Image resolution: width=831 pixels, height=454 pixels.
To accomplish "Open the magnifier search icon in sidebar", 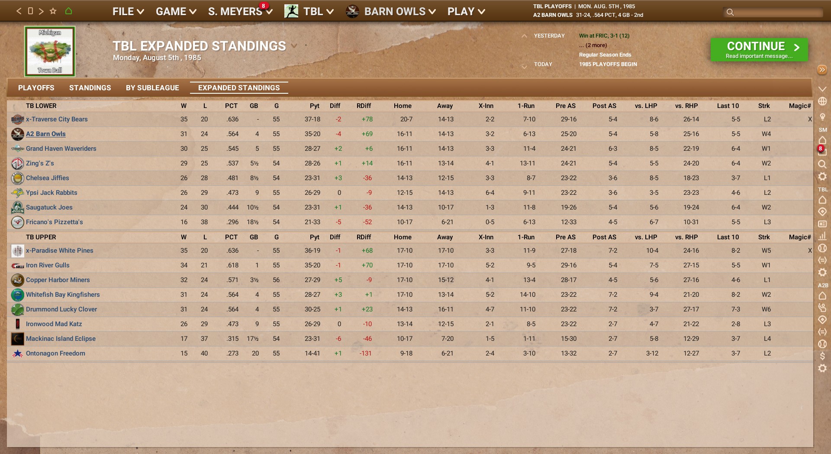I will tap(822, 164).
